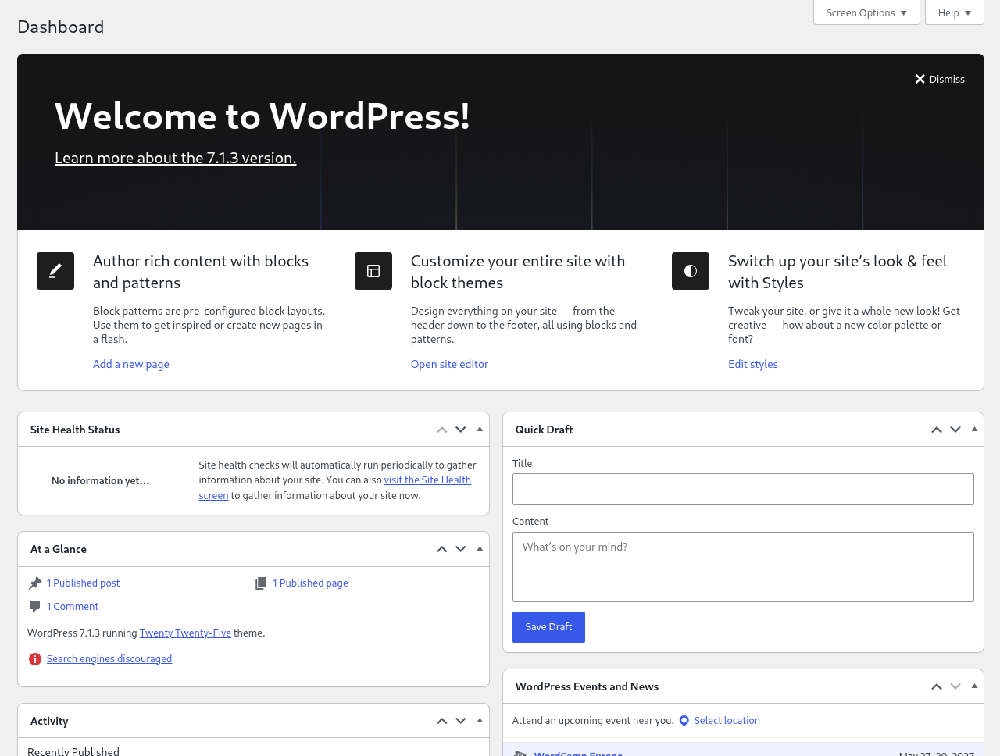Open the 1 Published page link
The image size is (1000, 756).
coord(310,583)
